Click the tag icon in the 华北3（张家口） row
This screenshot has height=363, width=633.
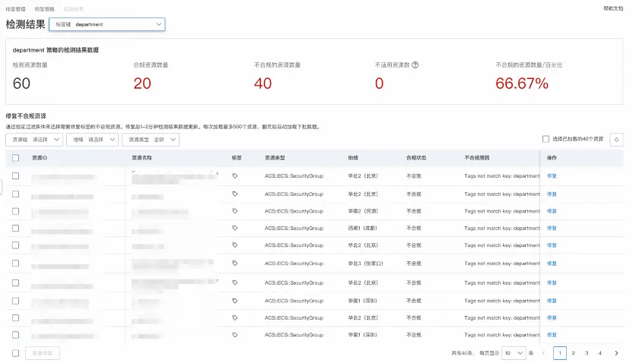point(235,264)
